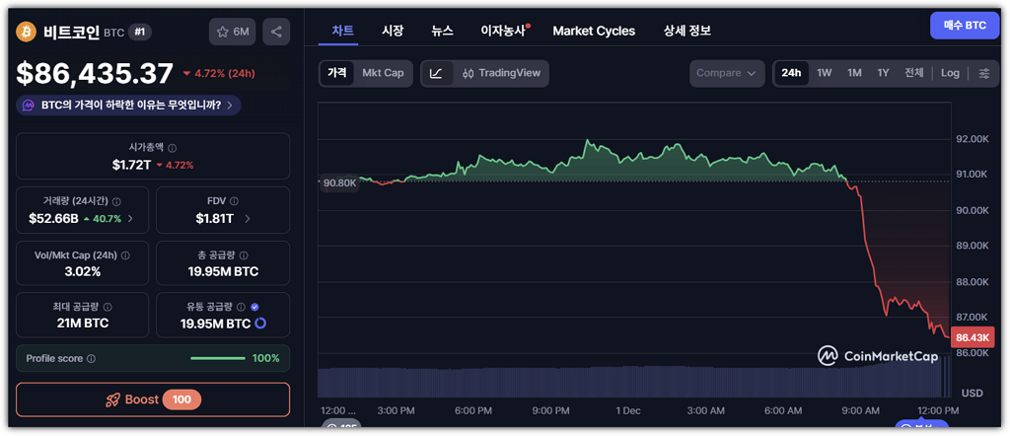Select the 1W time range

click(x=825, y=73)
